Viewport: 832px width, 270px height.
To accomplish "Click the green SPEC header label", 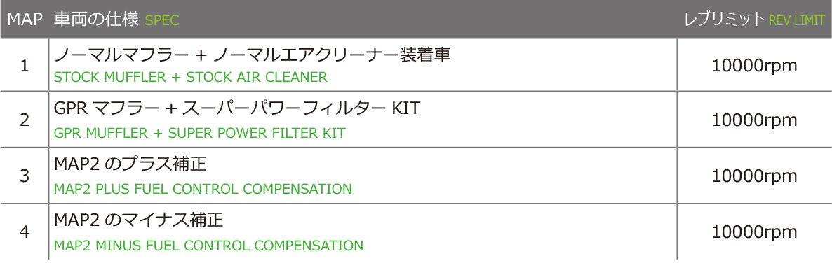I will pos(162,21).
